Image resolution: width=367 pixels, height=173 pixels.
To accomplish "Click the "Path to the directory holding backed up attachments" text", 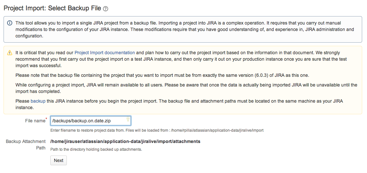I will 96,149.
